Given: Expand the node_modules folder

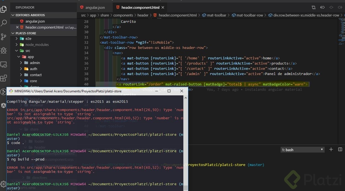Looking at the screenshot, I should coord(17,45).
